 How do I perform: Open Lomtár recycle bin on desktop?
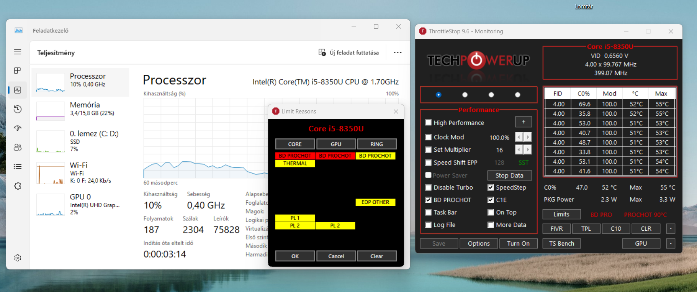584,7
